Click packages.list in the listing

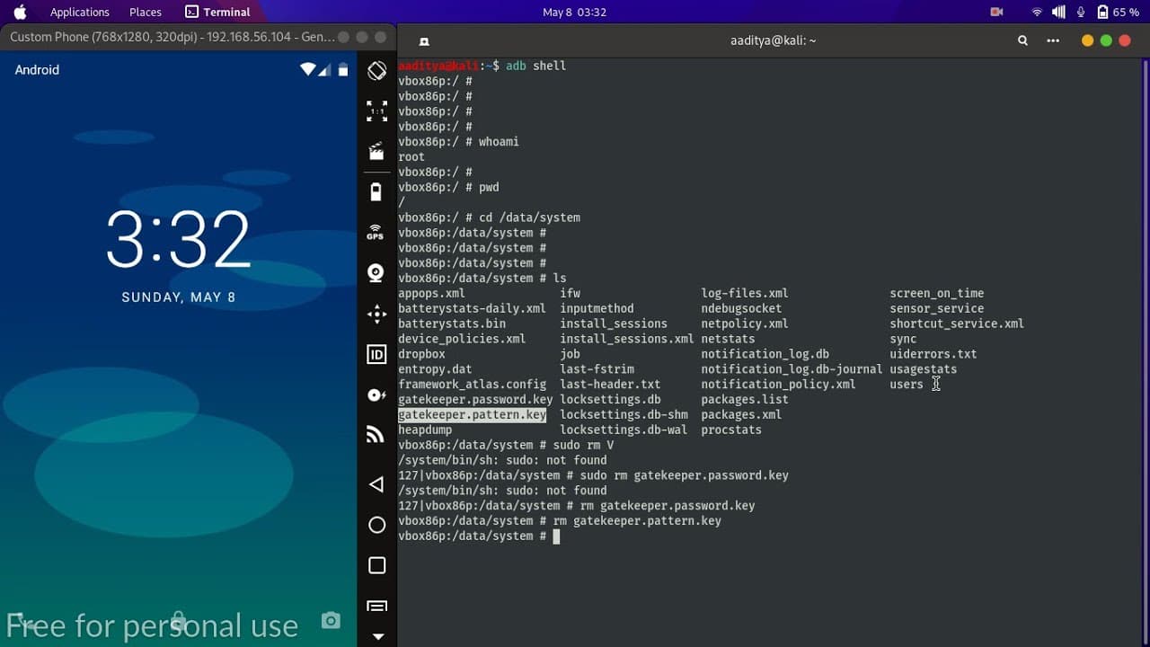coord(745,400)
